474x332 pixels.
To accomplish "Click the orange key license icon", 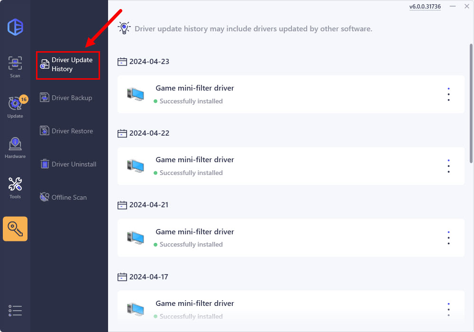I will tap(15, 229).
